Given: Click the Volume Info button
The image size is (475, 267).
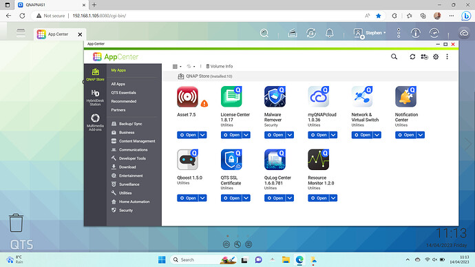Looking at the screenshot, I should pos(220,66).
